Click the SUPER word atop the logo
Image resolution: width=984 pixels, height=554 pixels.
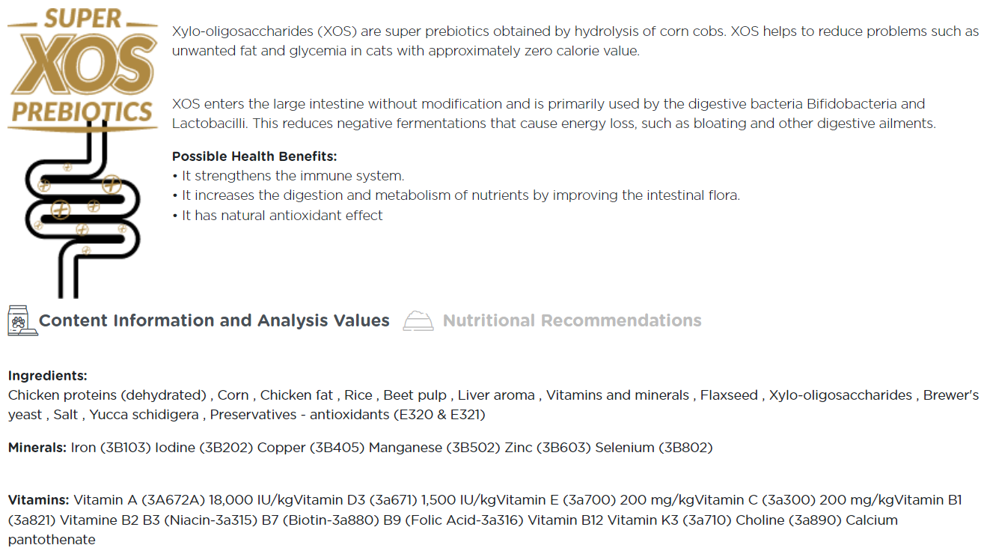[82, 19]
